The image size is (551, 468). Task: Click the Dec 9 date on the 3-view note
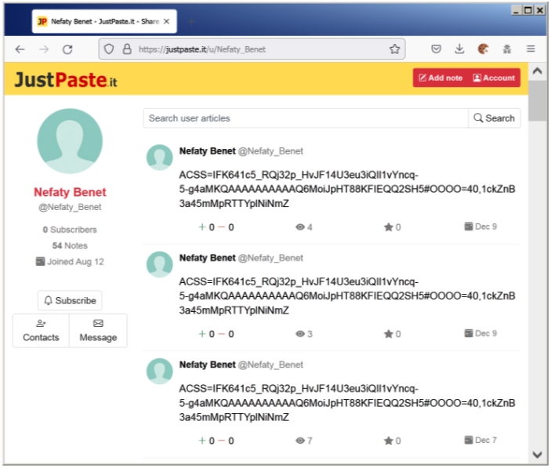point(480,333)
